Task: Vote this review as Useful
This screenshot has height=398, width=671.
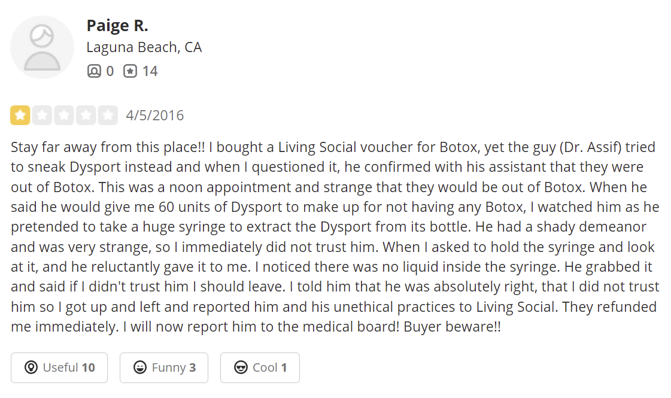Action: pyautogui.click(x=59, y=367)
